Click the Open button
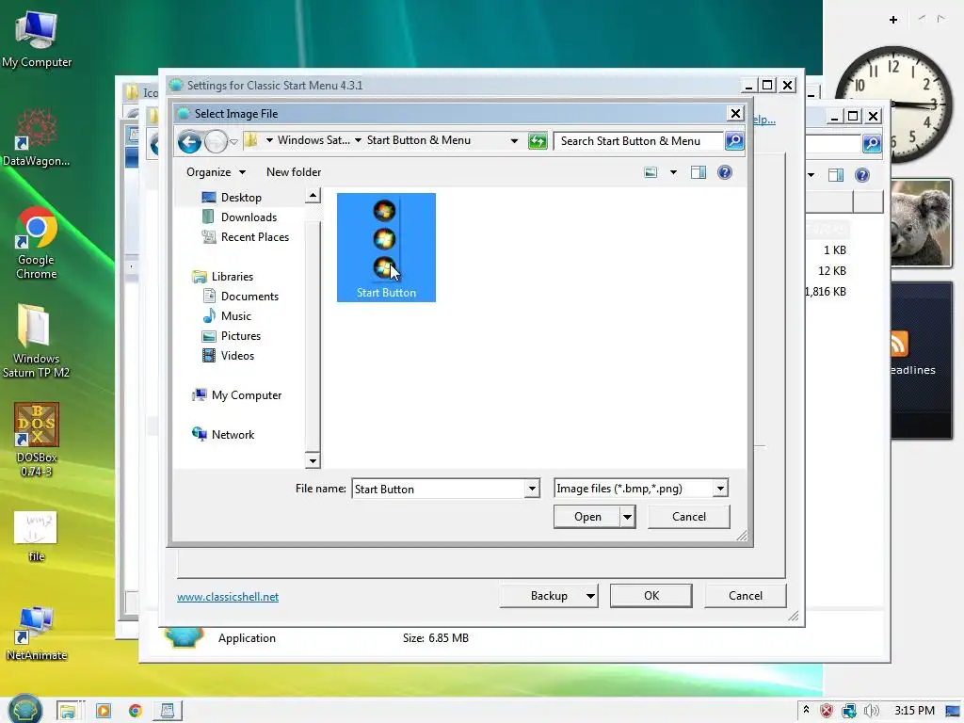 pos(587,517)
